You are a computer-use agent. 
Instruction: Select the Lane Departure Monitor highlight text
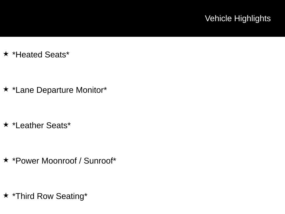pos(60,90)
